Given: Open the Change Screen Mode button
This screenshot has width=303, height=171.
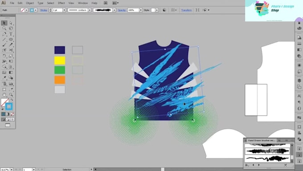Looking at the screenshot, I should tap(8, 125).
